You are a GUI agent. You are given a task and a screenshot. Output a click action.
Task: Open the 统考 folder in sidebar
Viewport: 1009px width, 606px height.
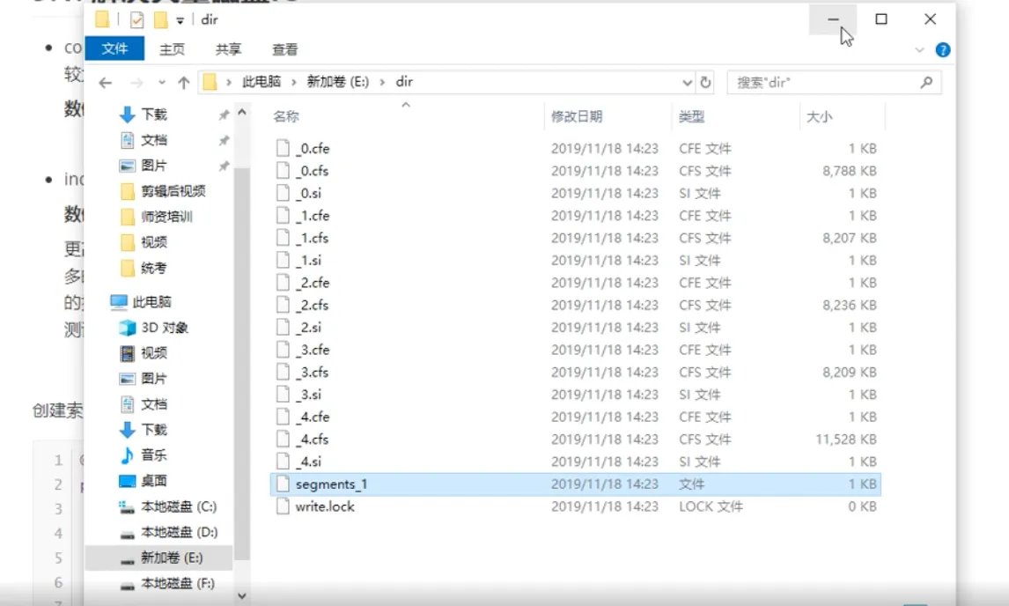tap(153, 268)
